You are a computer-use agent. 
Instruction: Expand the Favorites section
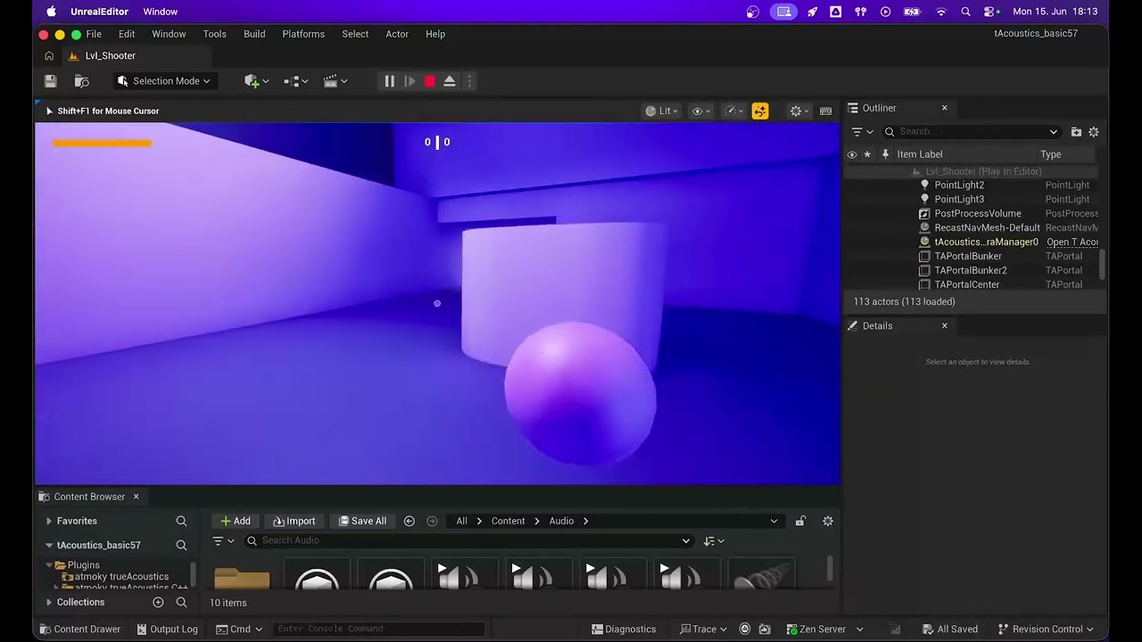click(49, 521)
